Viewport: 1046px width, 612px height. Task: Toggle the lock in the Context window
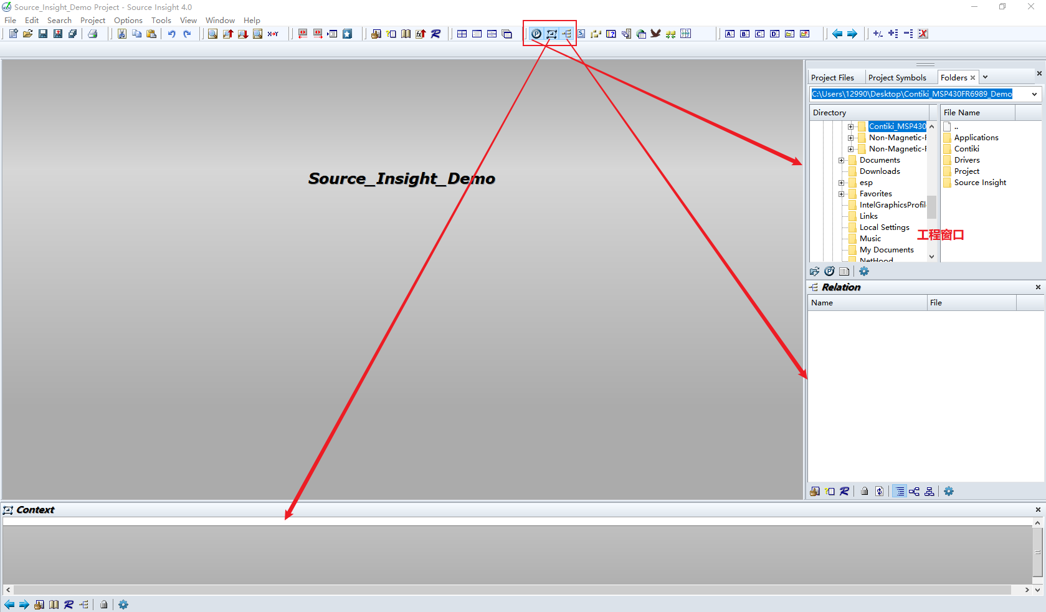(104, 605)
